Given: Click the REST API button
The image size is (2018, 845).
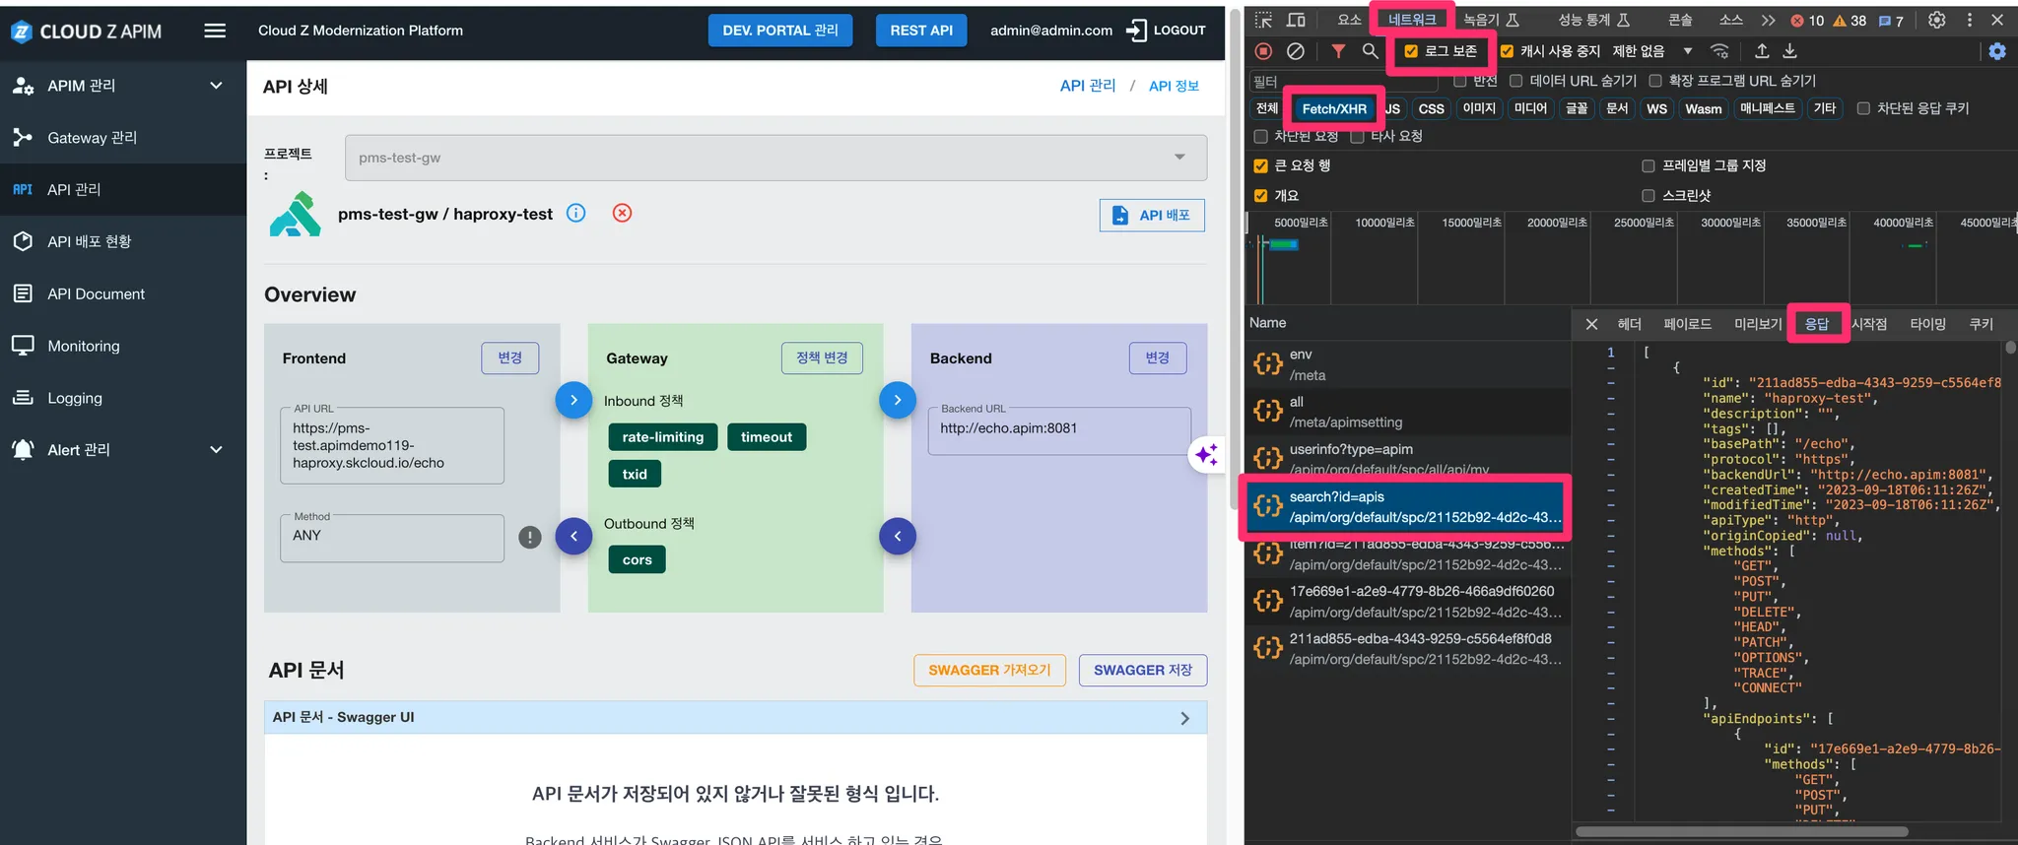Looking at the screenshot, I should point(921,31).
